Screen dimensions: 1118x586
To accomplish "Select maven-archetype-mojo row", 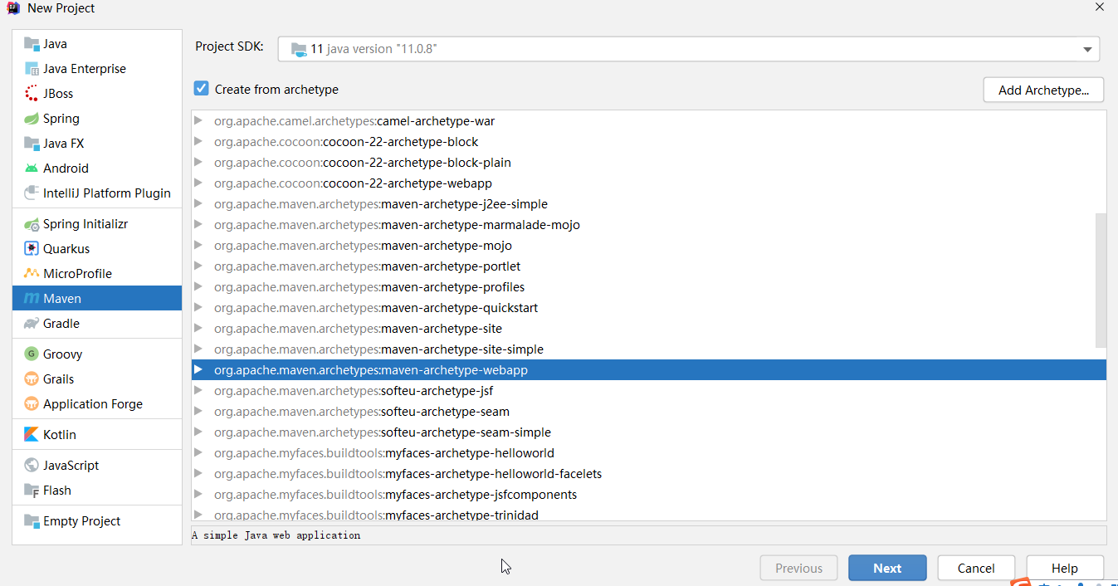I will point(649,246).
